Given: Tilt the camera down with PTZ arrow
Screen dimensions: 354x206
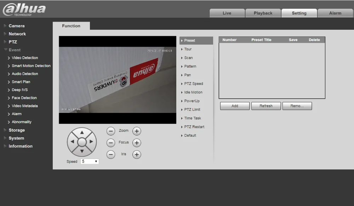Looking at the screenshot, I should click(x=82, y=151).
